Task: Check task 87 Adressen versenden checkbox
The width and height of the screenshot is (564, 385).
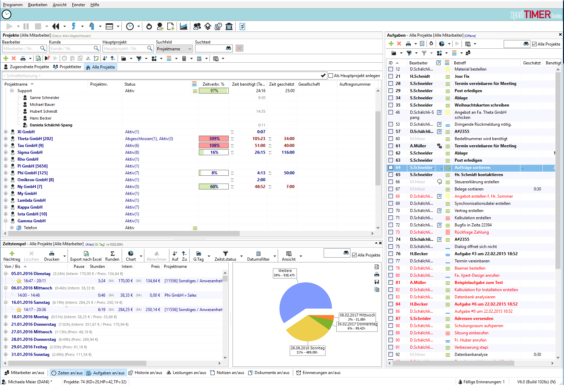Action: (x=391, y=319)
